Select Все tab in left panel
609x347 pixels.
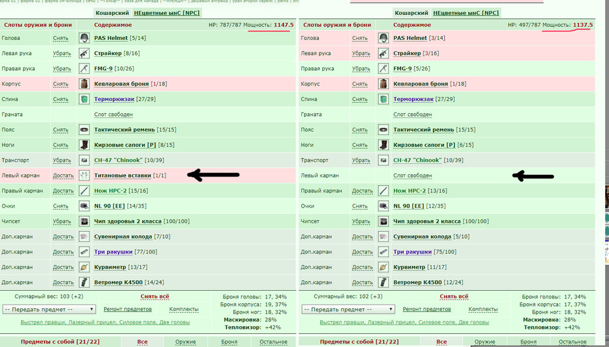pyautogui.click(x=142, y=342)
